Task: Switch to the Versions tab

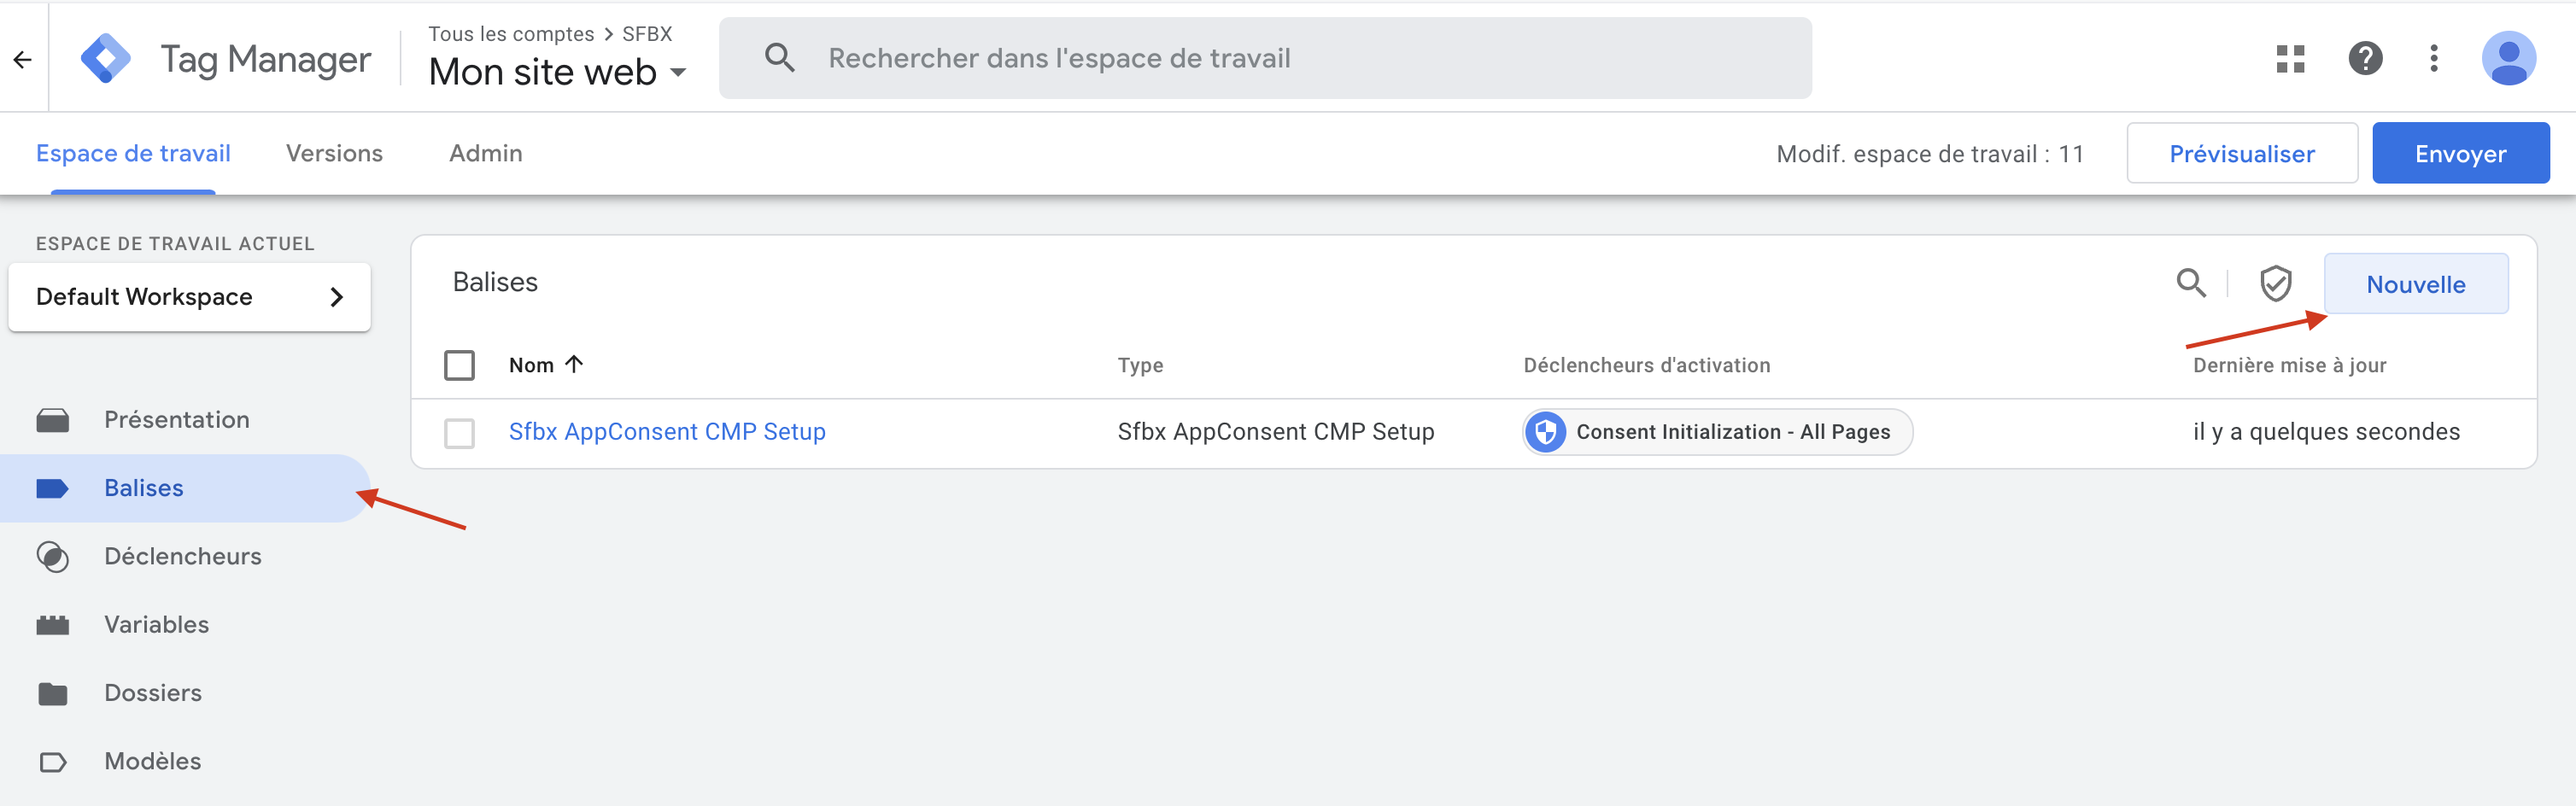Action: (335, 153)
